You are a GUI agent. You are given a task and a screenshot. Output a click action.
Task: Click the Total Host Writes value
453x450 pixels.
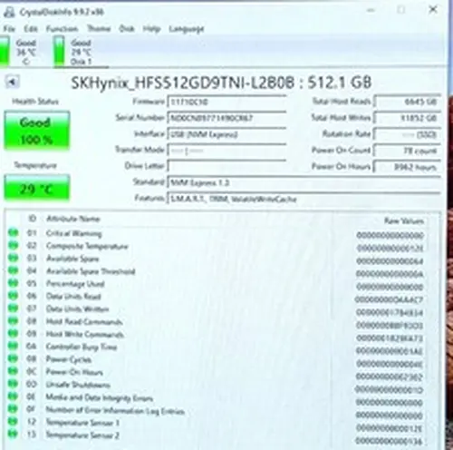(x=407, y=118)
